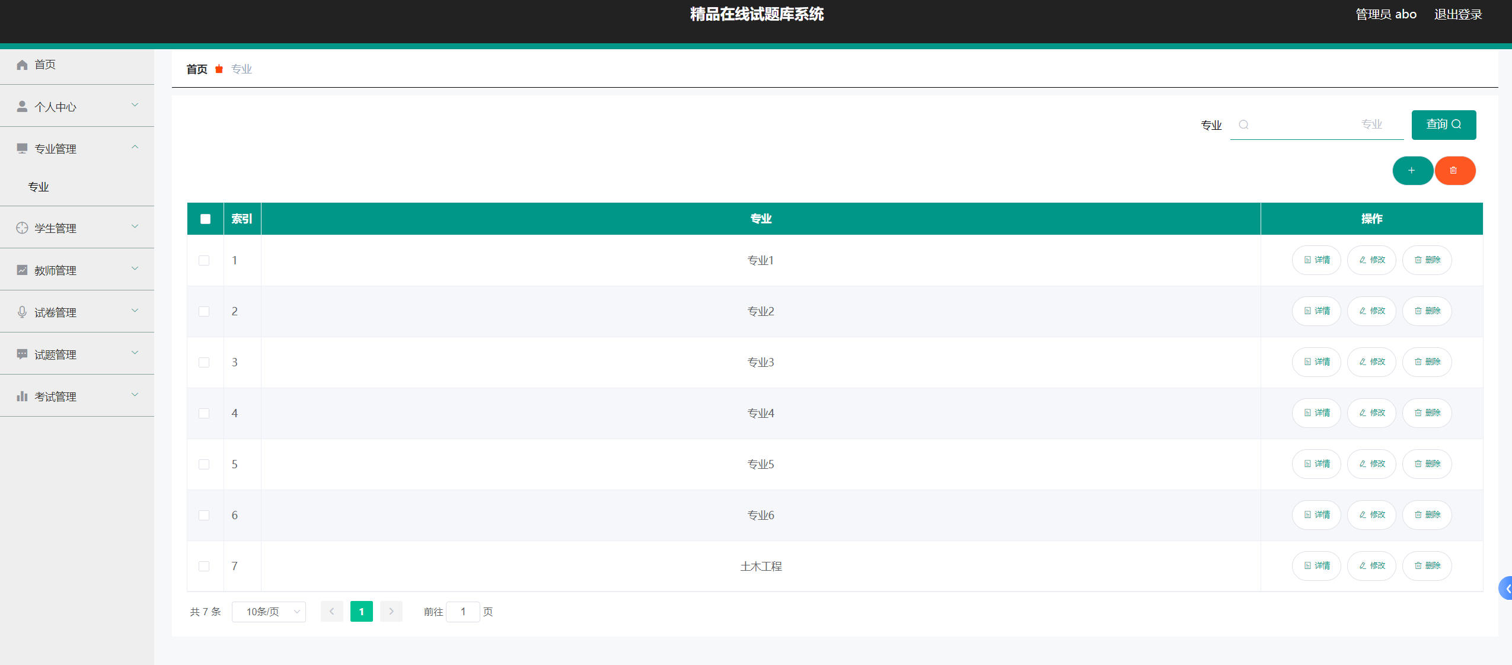Image resolution: width=1512 pixels, height=665 pixels.
Task: Click next page arrow in pagination
Action: (391, 611)
